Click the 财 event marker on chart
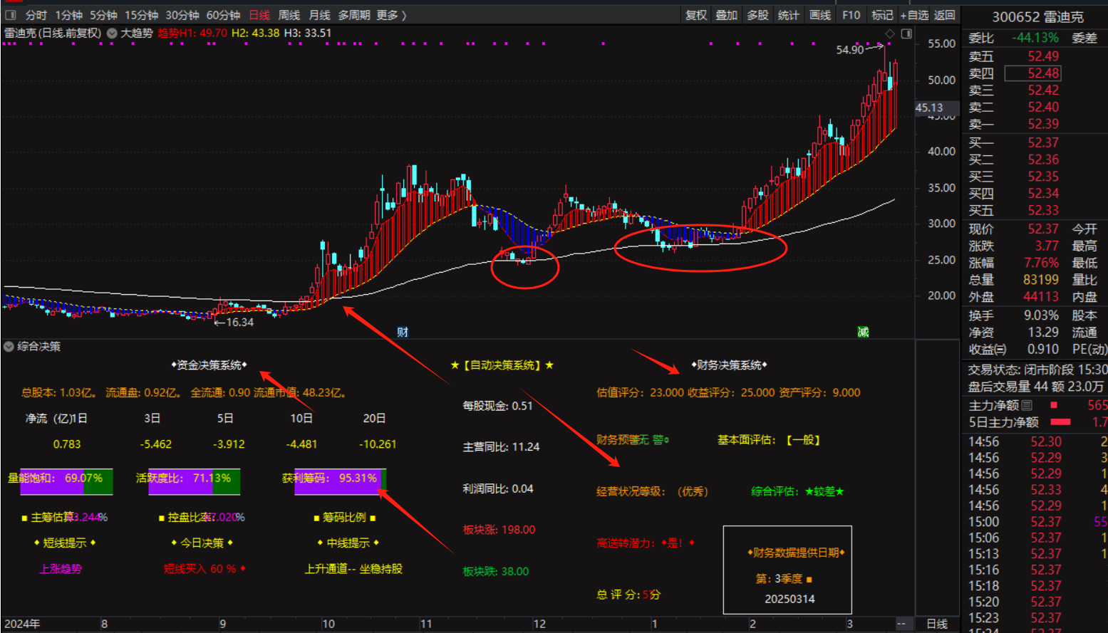 point(403,332)
